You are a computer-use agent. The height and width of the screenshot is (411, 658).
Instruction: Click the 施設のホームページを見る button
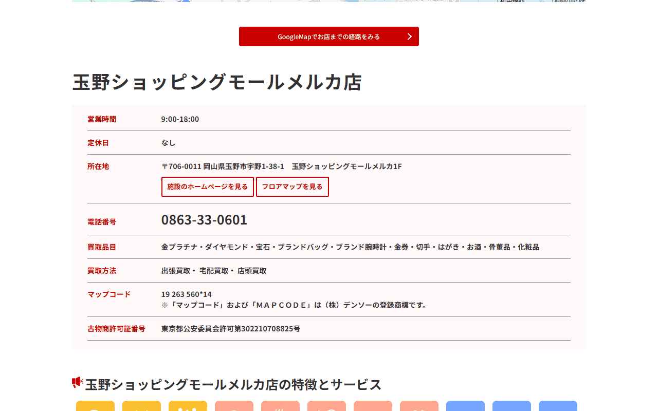click(208, 186)
